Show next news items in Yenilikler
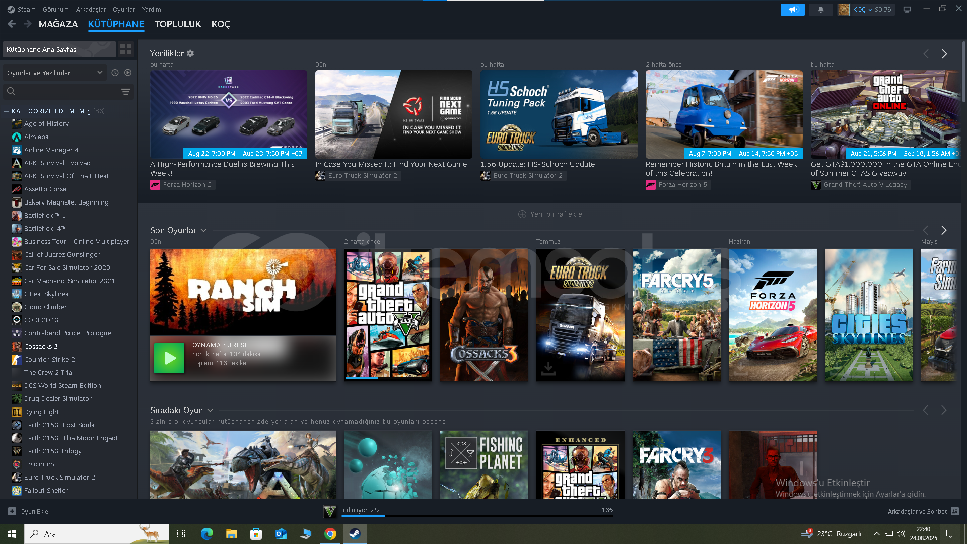This screenshot has height=544, width=967. pos(944,54)
